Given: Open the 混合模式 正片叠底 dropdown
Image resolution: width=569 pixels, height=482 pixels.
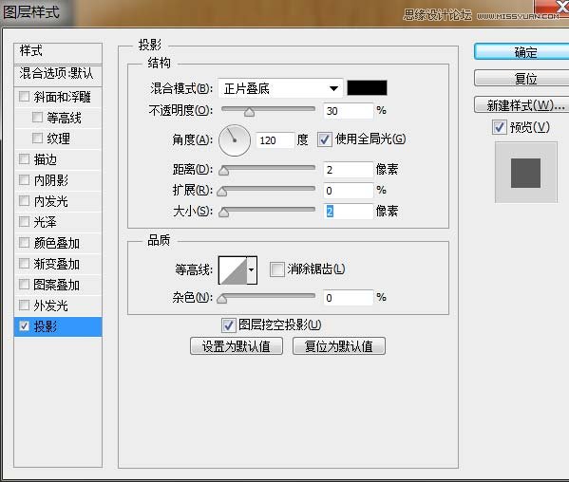Looking at the screenshot, I should 280,88.
